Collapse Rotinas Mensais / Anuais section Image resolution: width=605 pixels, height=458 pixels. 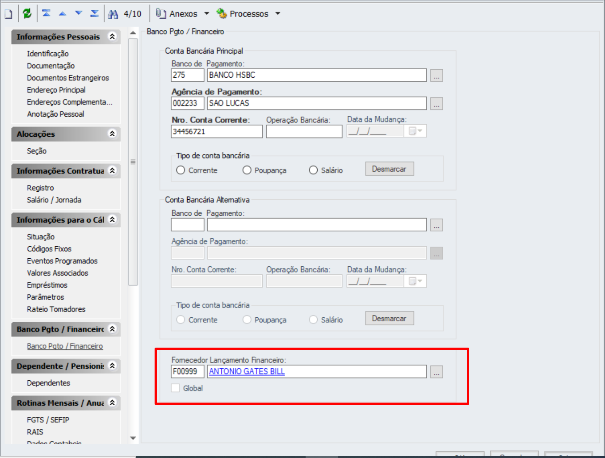coord(112,403)
